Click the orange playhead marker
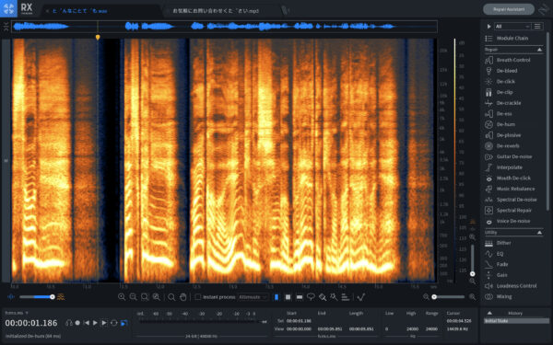Viewport: 553px width, 345px height. pos(98,37)
